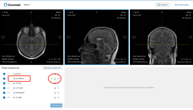Viewport: 193px width, 110px height.
Task: Toggle checkmark for Ax DWI B1000
Action: [4, 93]
